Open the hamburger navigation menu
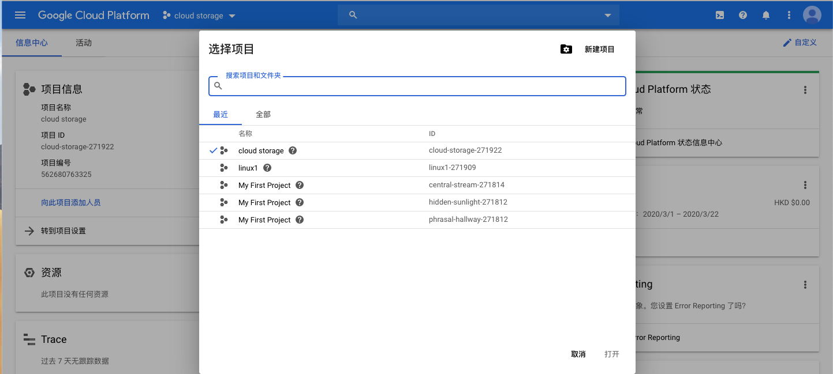This screenshot has width=833, height=374. click(x=20, y=15)
